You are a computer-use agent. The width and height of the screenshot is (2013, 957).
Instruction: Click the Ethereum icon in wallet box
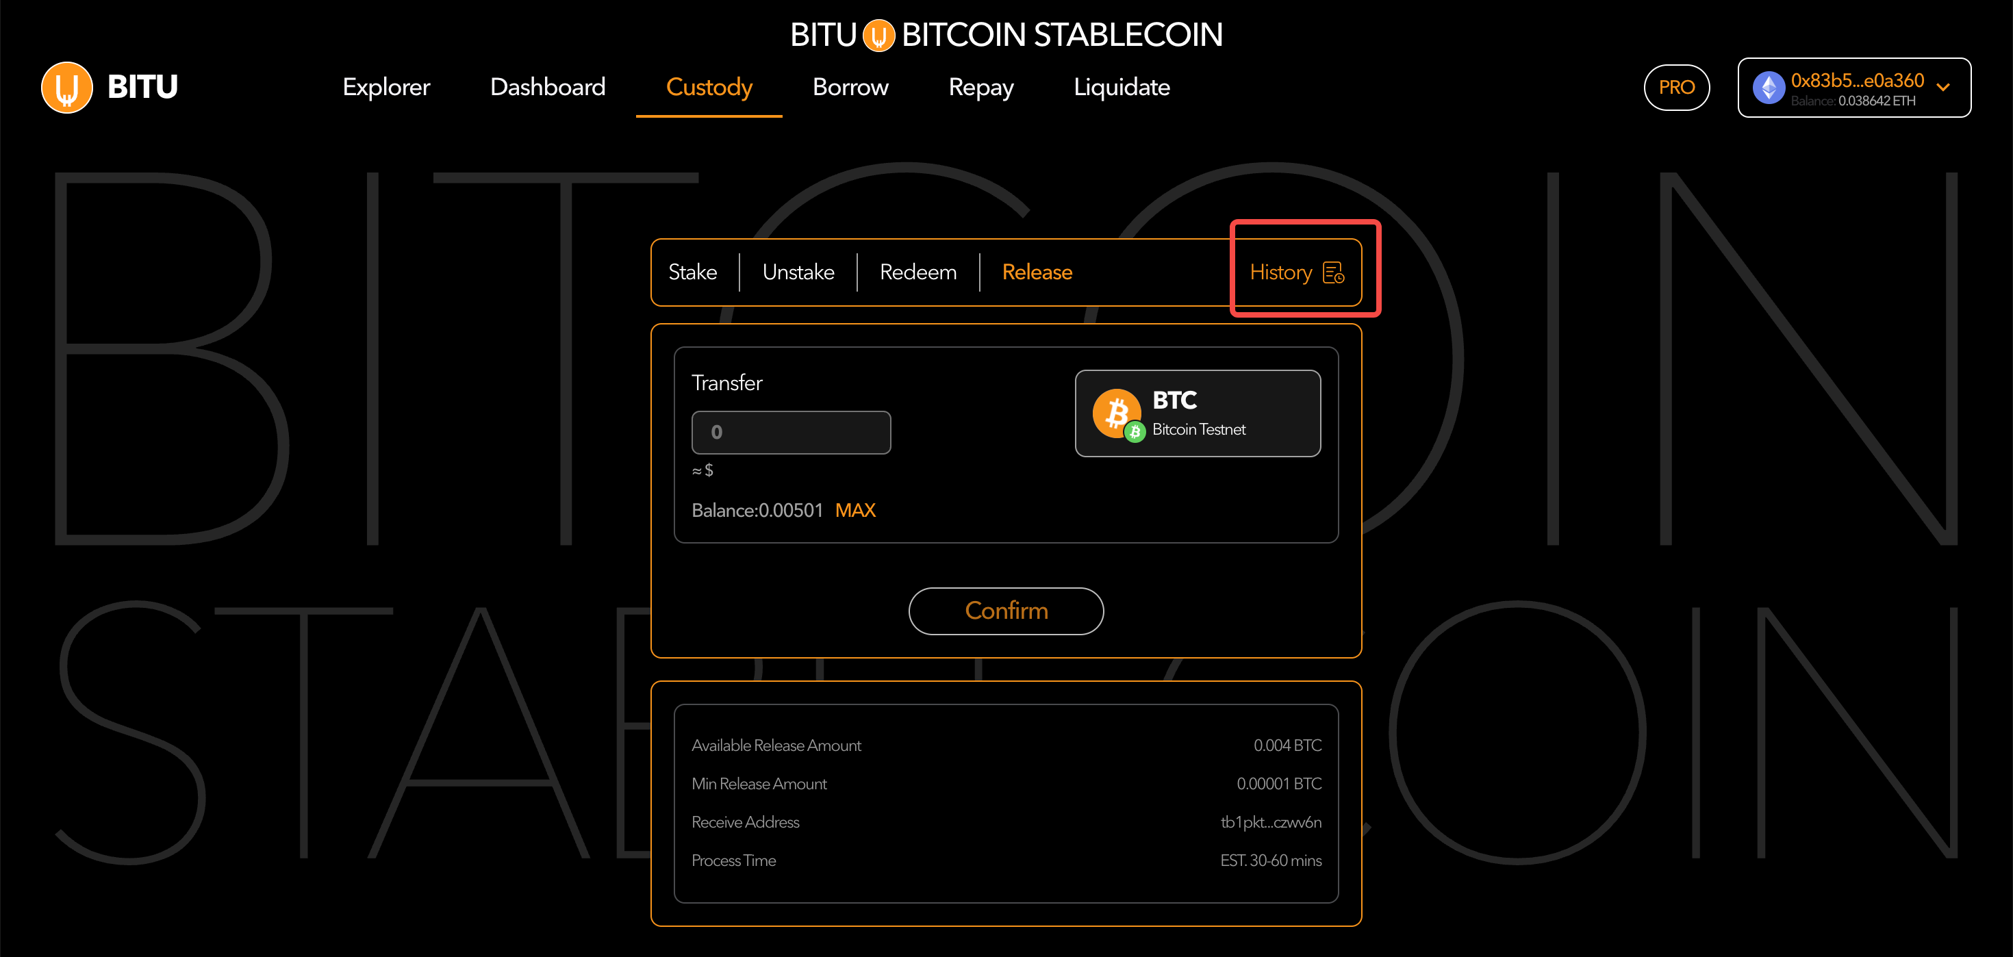[x=1769, y=88]
